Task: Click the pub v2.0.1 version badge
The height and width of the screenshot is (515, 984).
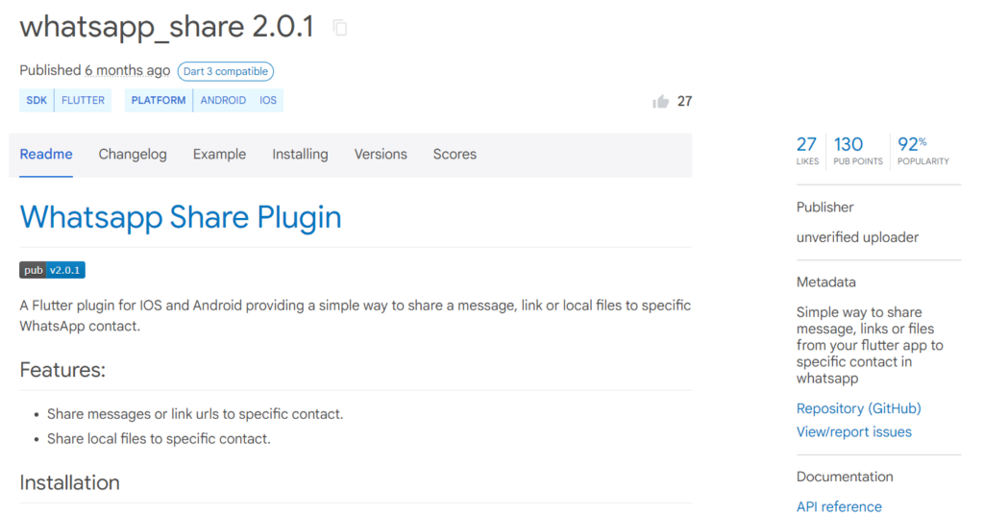Action: pos(52,270)
